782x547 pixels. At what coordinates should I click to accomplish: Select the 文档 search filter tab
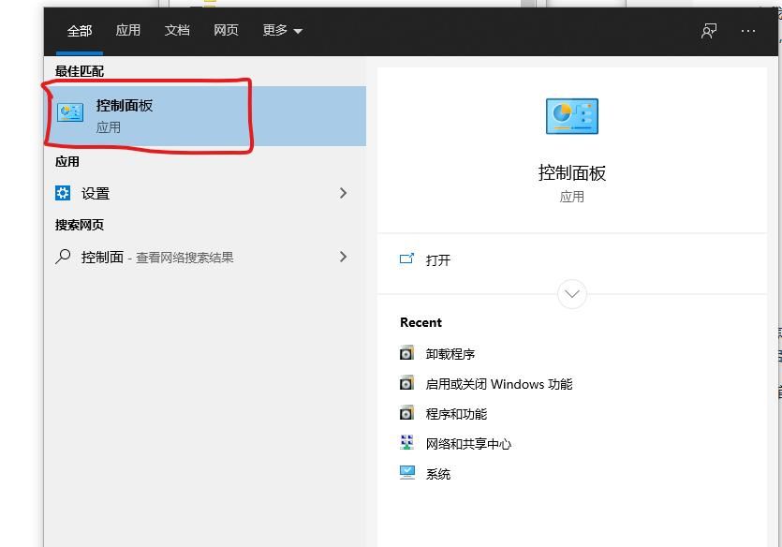[176, 30]
